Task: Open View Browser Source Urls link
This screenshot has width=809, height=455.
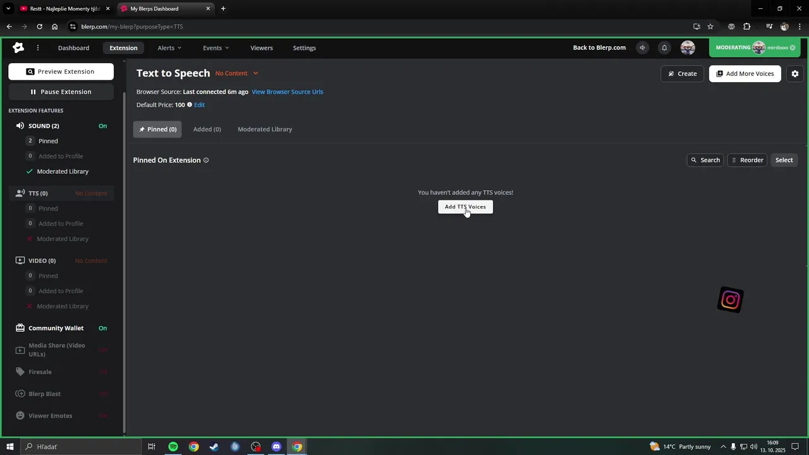Action: [x=287, y=92]
